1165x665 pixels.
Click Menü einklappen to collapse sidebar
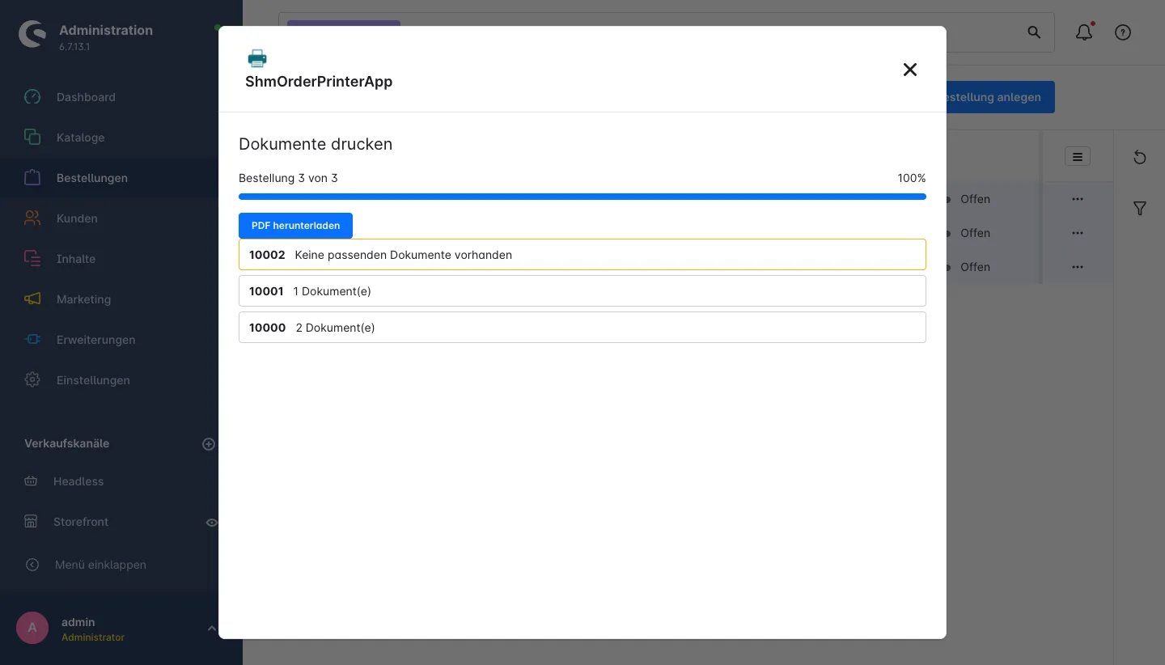point(100,565)
